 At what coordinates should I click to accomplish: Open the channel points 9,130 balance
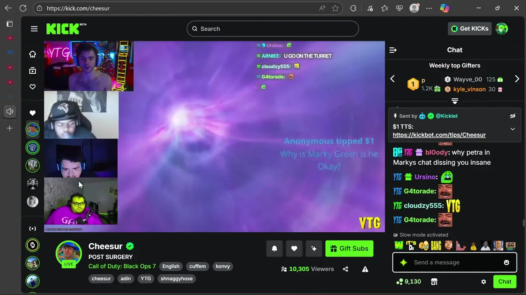tap(408, 281)
